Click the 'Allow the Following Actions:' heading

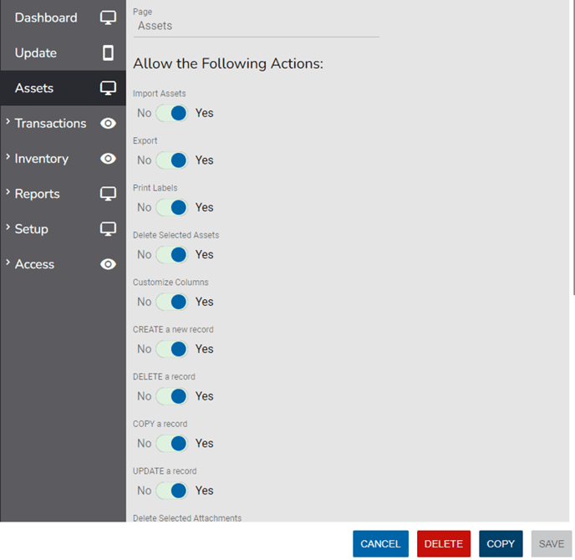coord(228,64)
